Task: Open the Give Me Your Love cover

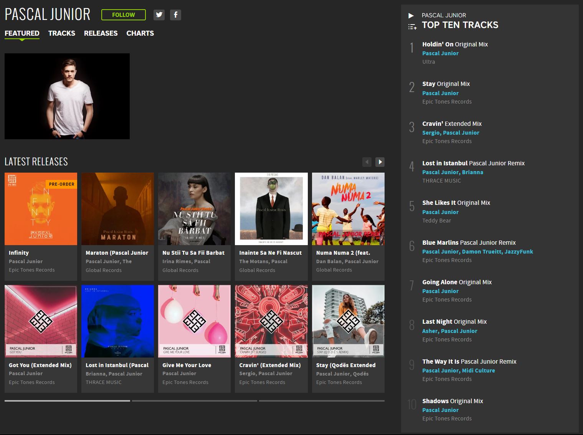Action: tap(195, 321)
